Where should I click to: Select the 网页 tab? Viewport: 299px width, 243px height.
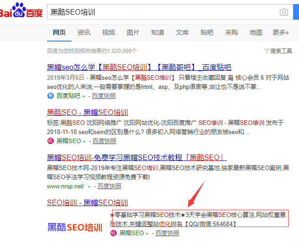(x=59, y=32)
